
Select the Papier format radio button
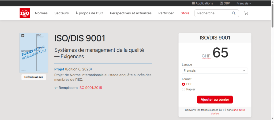pos(183,89)
